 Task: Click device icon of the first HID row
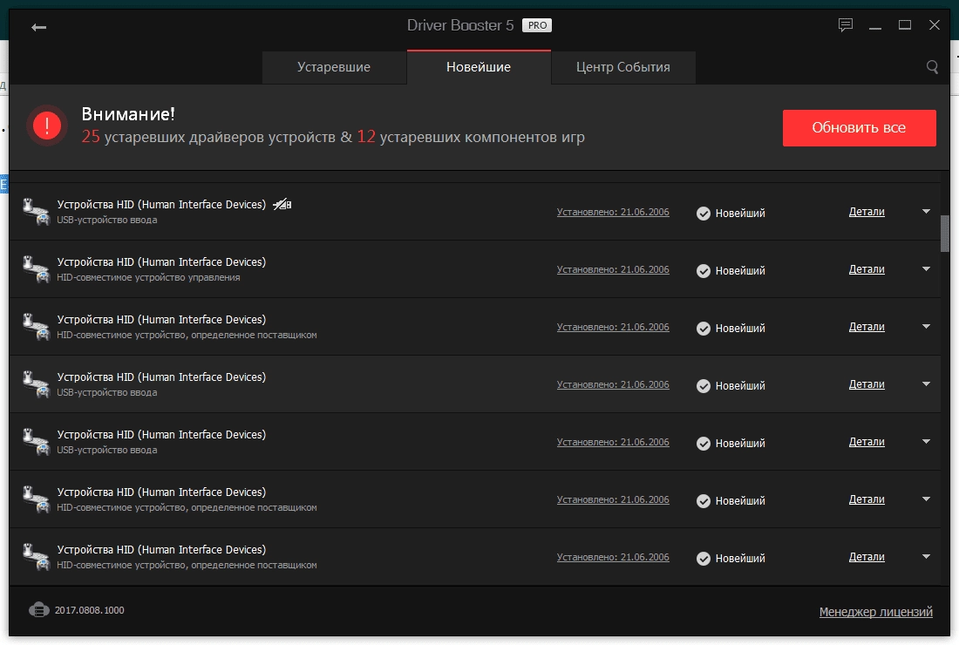[36, 212]
